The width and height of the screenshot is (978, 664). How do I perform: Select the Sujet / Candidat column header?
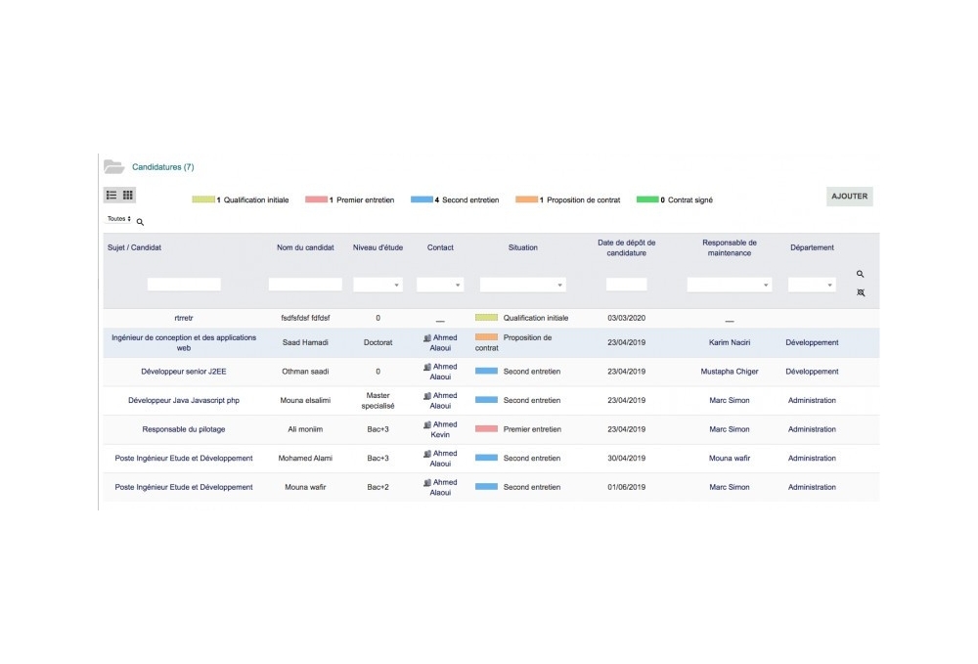pos(135,247)
